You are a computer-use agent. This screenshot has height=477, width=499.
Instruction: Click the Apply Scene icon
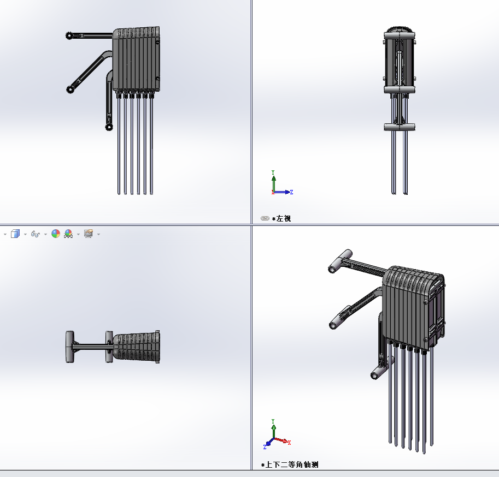click(68, 234)
